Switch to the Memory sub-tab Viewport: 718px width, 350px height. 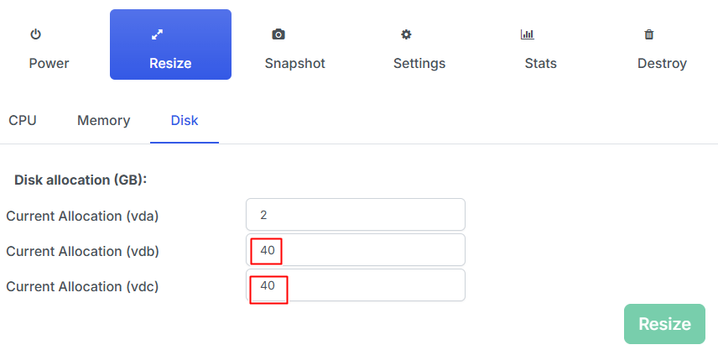click(x=103, y=120)
